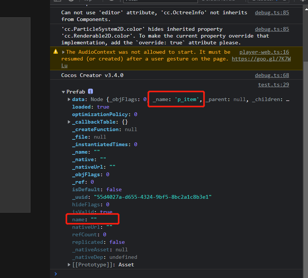Image resolution: width=308 pixels, height=278 pixels.
Task: Expand the AudioContext warning message
Action: (63, 52)
